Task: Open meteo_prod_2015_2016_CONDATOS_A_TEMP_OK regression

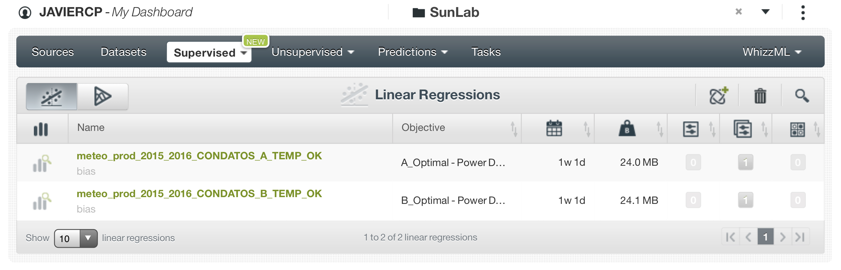Action: (x=199, y=156)
